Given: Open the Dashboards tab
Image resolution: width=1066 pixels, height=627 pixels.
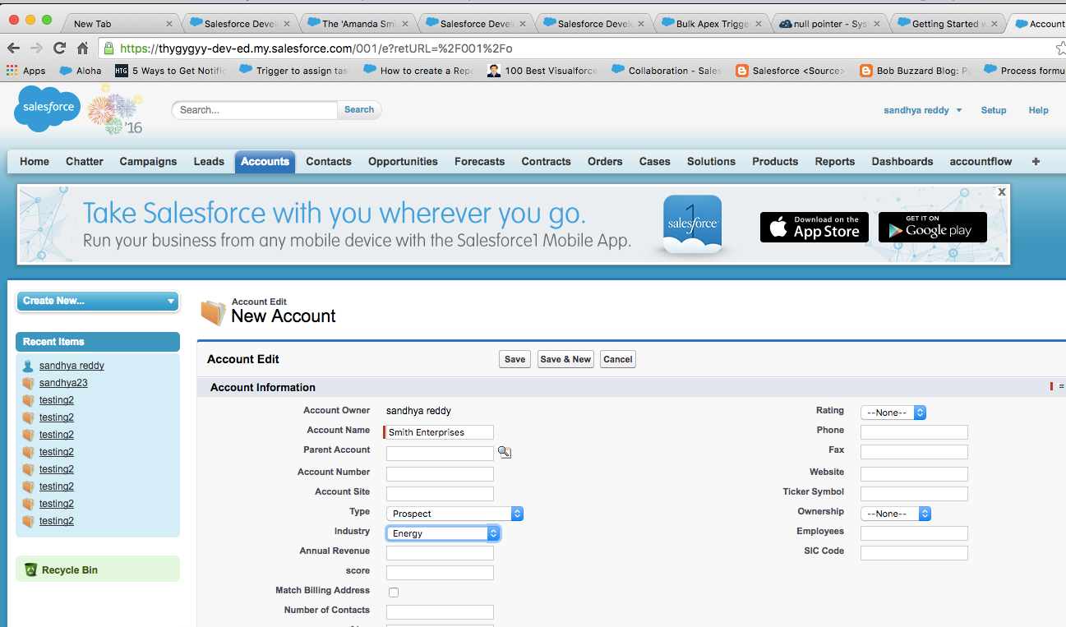Looking at the screenshot, I should [x=902, y=162].
